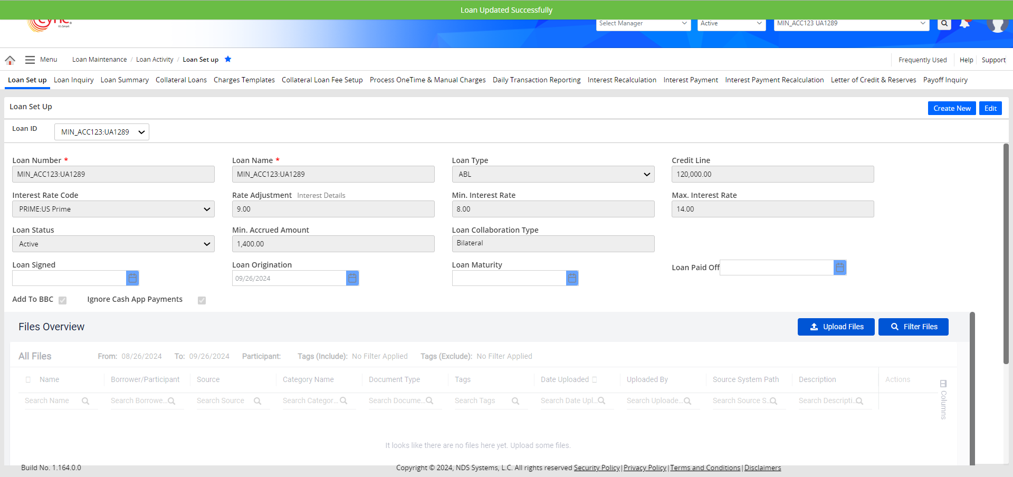
Task: Toggle Ignore Cash App Payments checkbox
Action: coord(202,300)
